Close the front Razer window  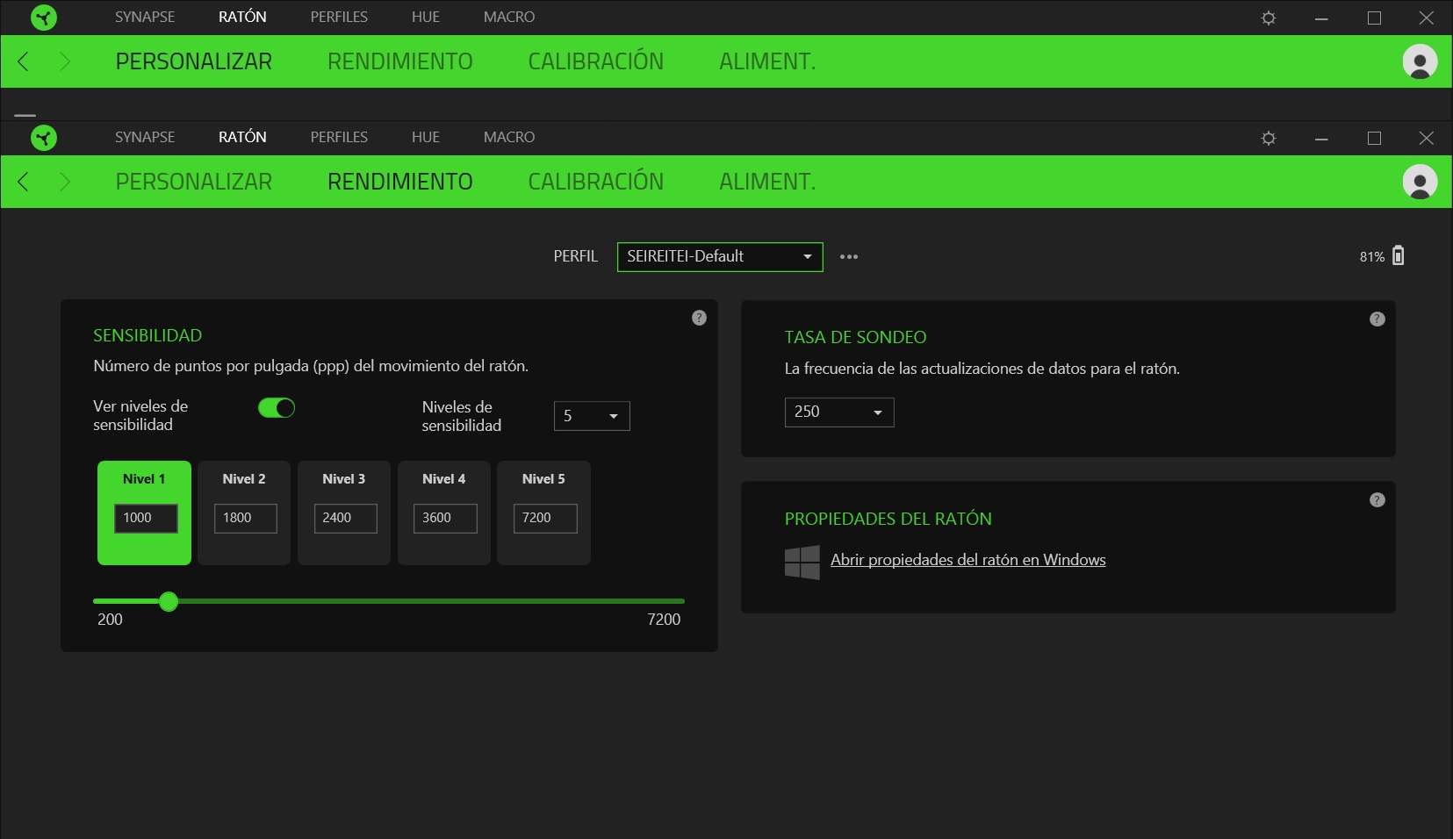click(1427, 139)
